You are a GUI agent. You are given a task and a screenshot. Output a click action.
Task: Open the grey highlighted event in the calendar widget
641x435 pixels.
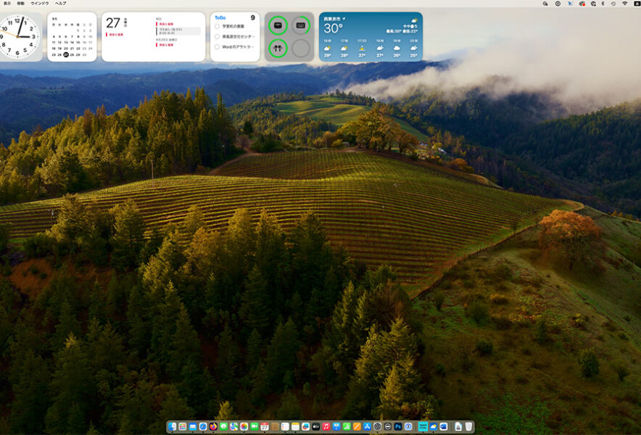[x=178, y=31]
